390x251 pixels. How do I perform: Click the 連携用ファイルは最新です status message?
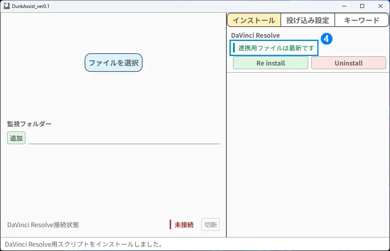tap(276, 48)
